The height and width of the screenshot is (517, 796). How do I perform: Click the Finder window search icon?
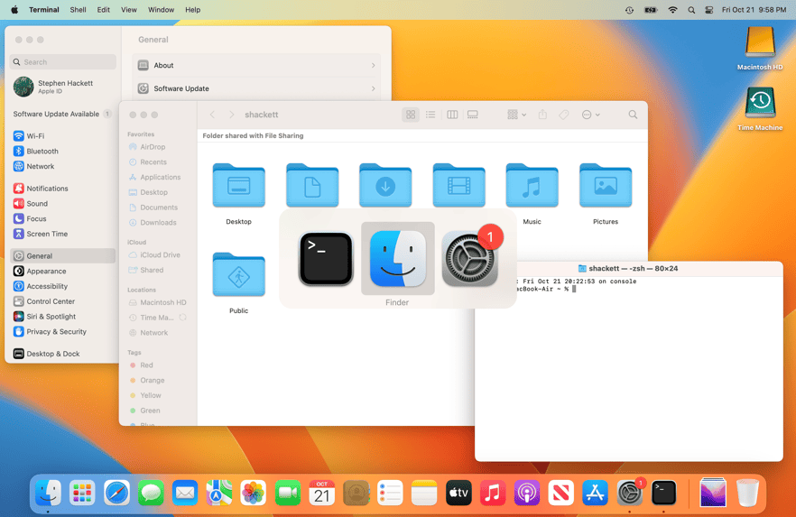pyautogui.click(x=633, y=115)
